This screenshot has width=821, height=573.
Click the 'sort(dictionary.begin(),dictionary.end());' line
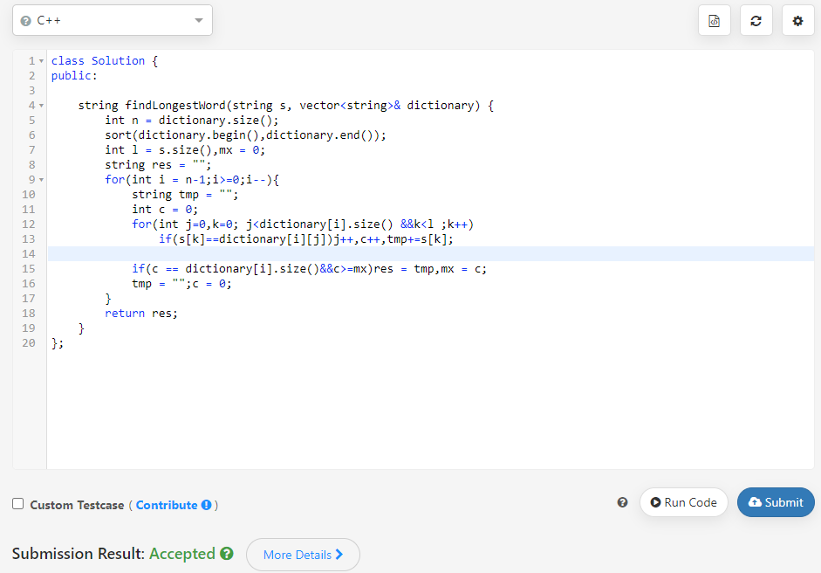pos(245,135)
